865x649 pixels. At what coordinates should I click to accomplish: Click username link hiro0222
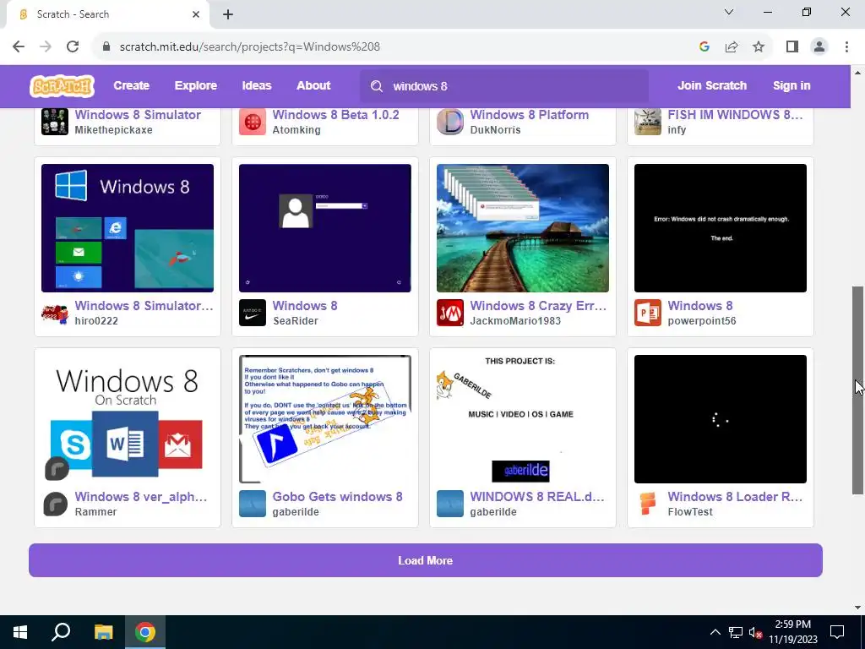(x=96, y=321)
